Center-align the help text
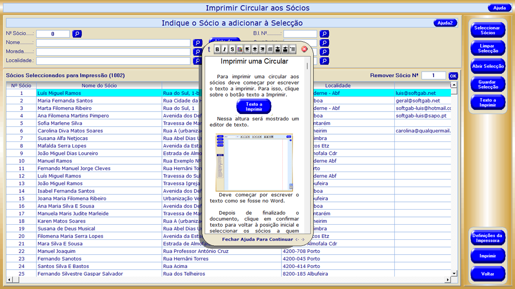The image size is (515, 289). tap(255, 49)
